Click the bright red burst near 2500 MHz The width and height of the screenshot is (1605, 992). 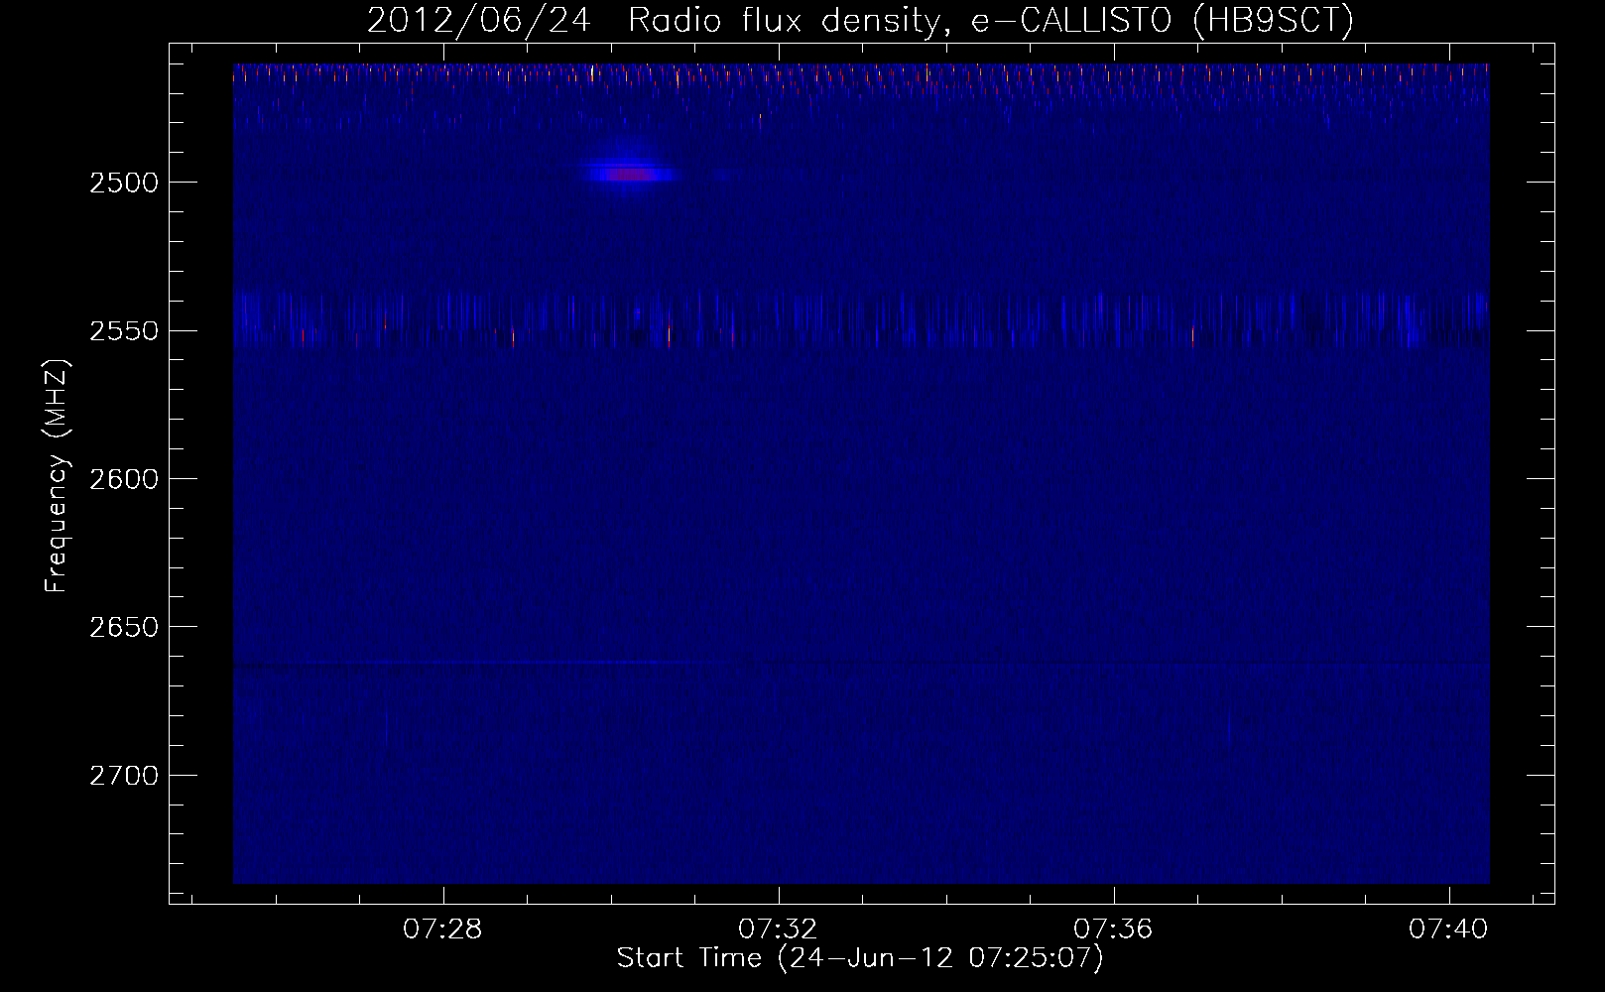tap(631, 175)
